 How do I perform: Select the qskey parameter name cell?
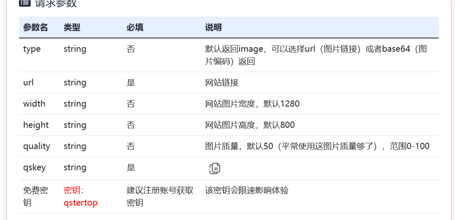(x=35, y=168)
